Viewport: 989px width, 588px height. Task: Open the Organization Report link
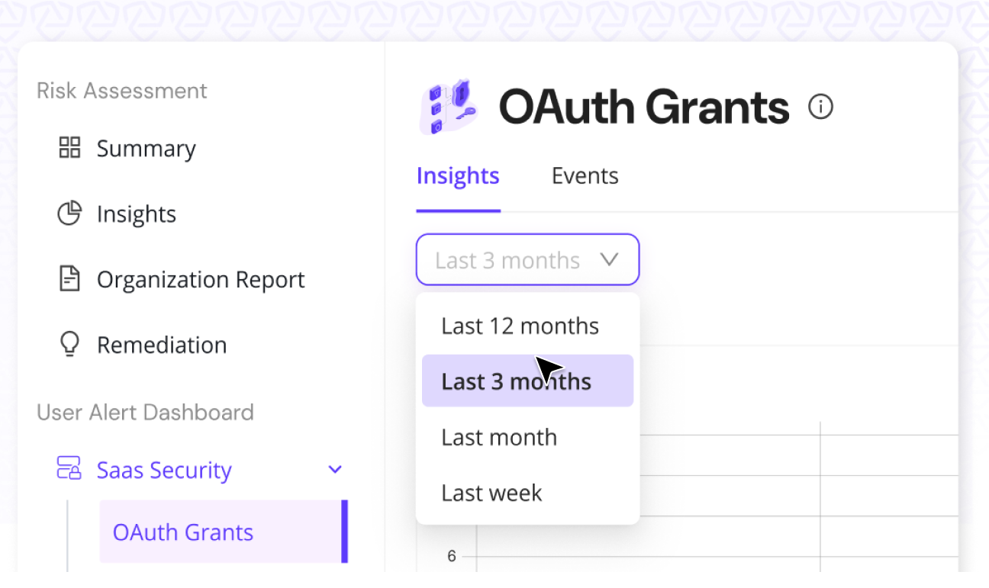click(x=200, y=280)
